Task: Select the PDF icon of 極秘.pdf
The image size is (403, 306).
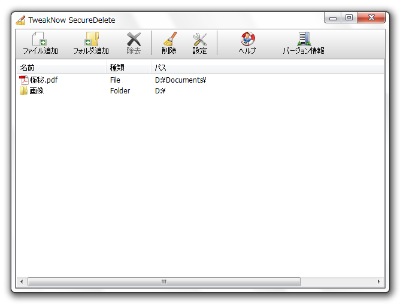Action: pos(23,80)
